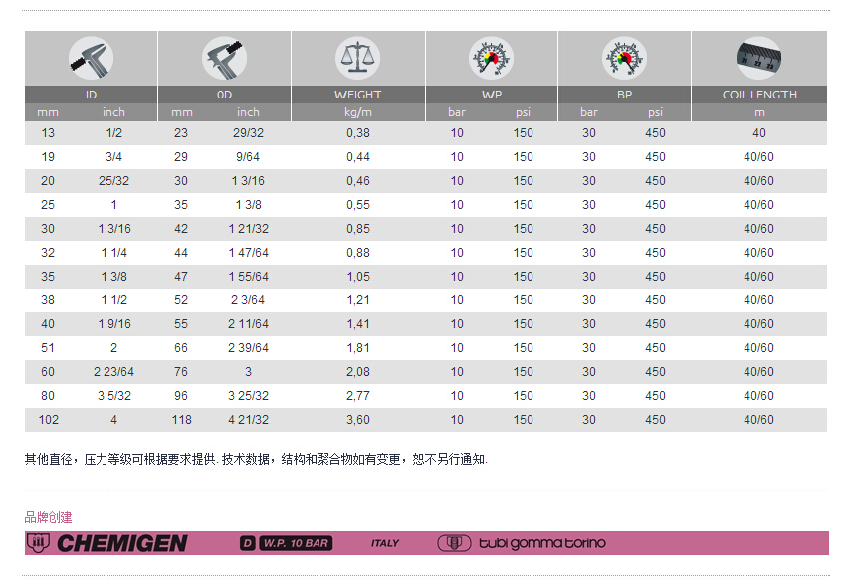The height and width of the screenshot is (585, 852).
Task: Open the 品牌创建 heading link
Action: click(48, 517)
